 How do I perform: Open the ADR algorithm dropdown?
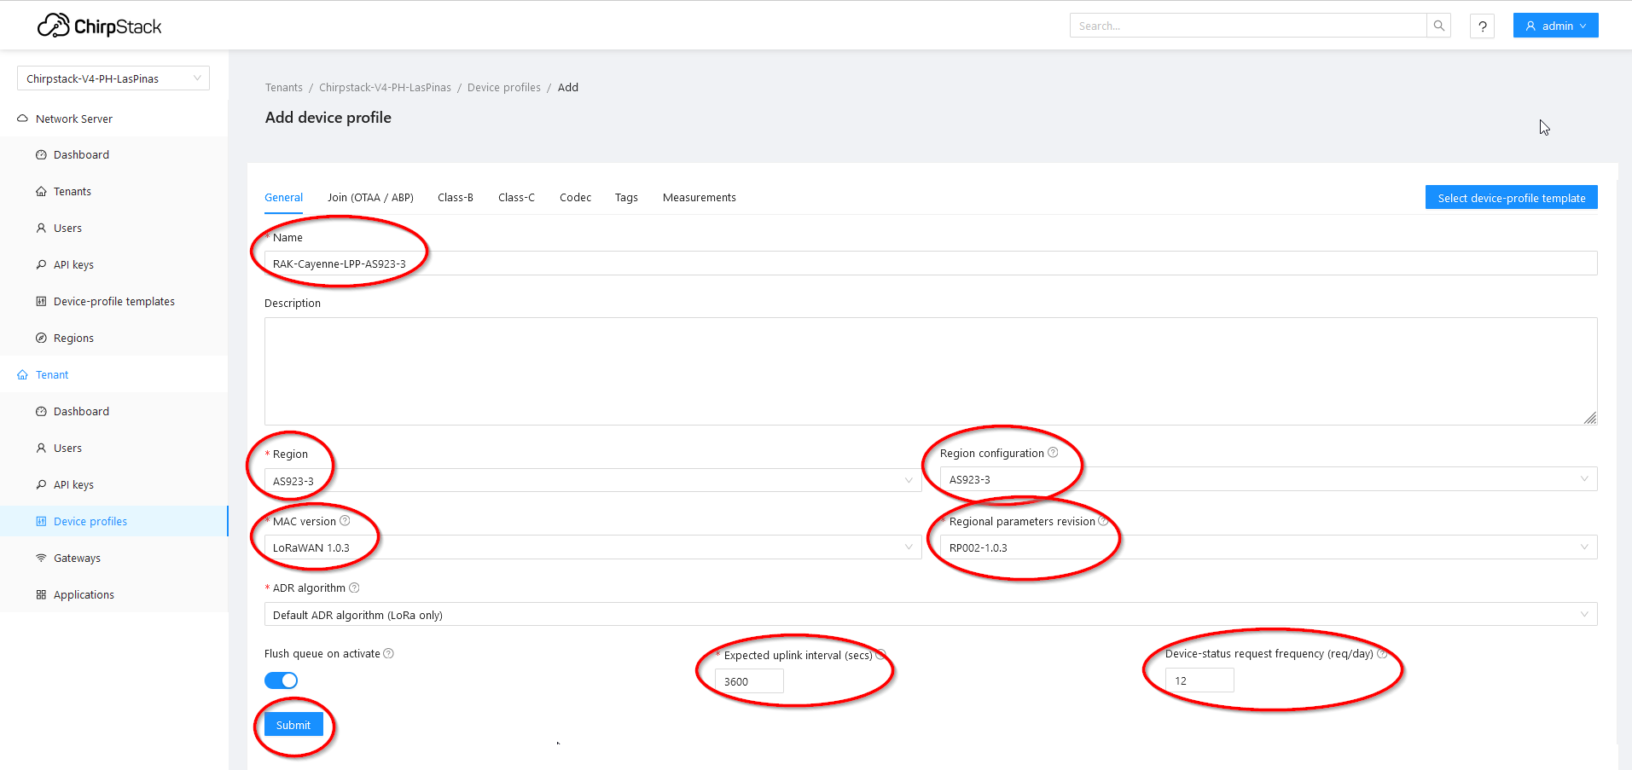(931, 614)
